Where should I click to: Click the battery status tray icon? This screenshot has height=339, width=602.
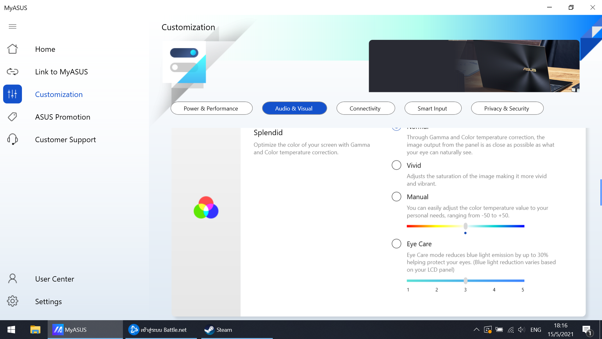coord(499,330)
